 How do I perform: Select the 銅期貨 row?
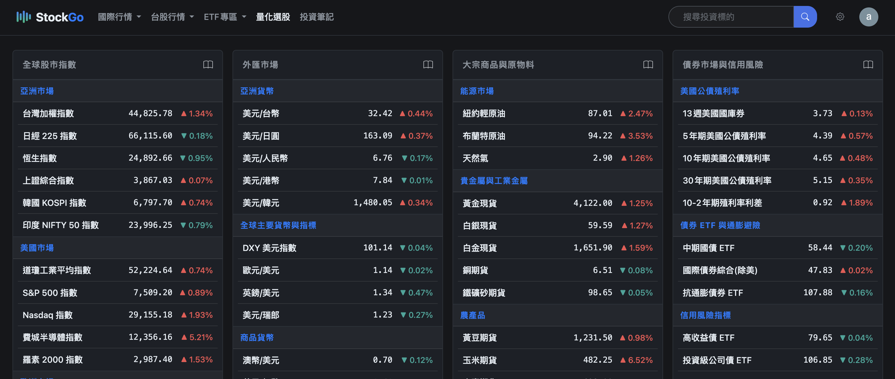coord(558,270)
